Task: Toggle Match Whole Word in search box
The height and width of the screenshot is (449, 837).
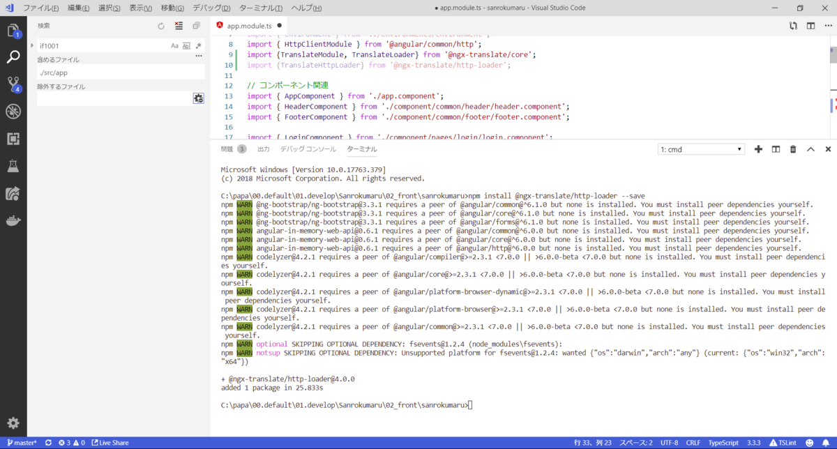Action: (x=186, y=45)
